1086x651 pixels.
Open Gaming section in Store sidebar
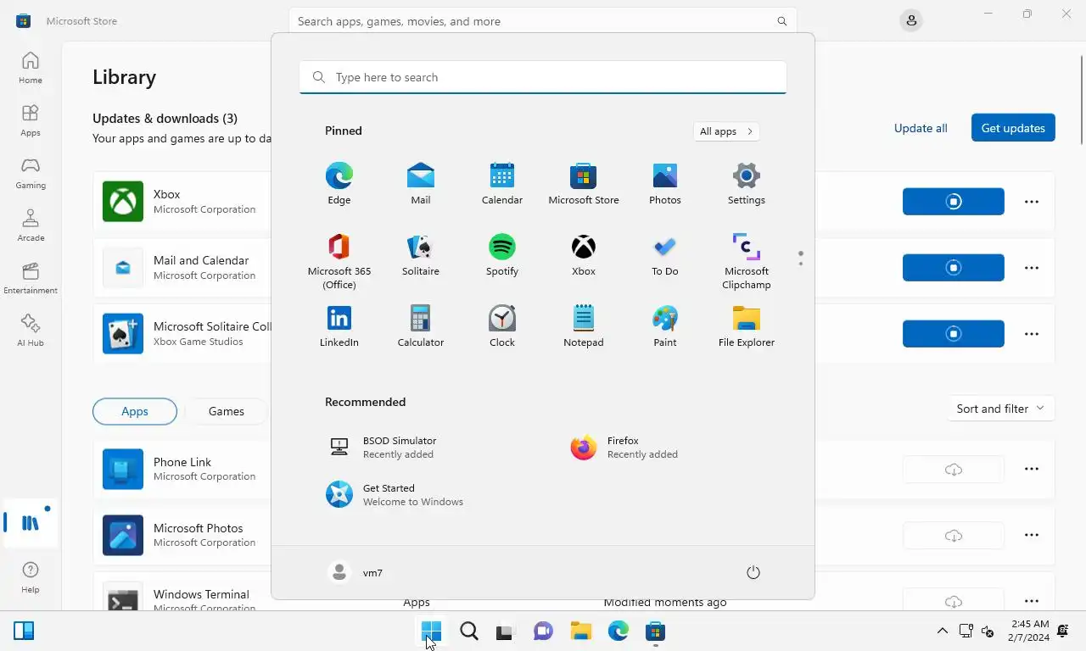pos(31,173)
